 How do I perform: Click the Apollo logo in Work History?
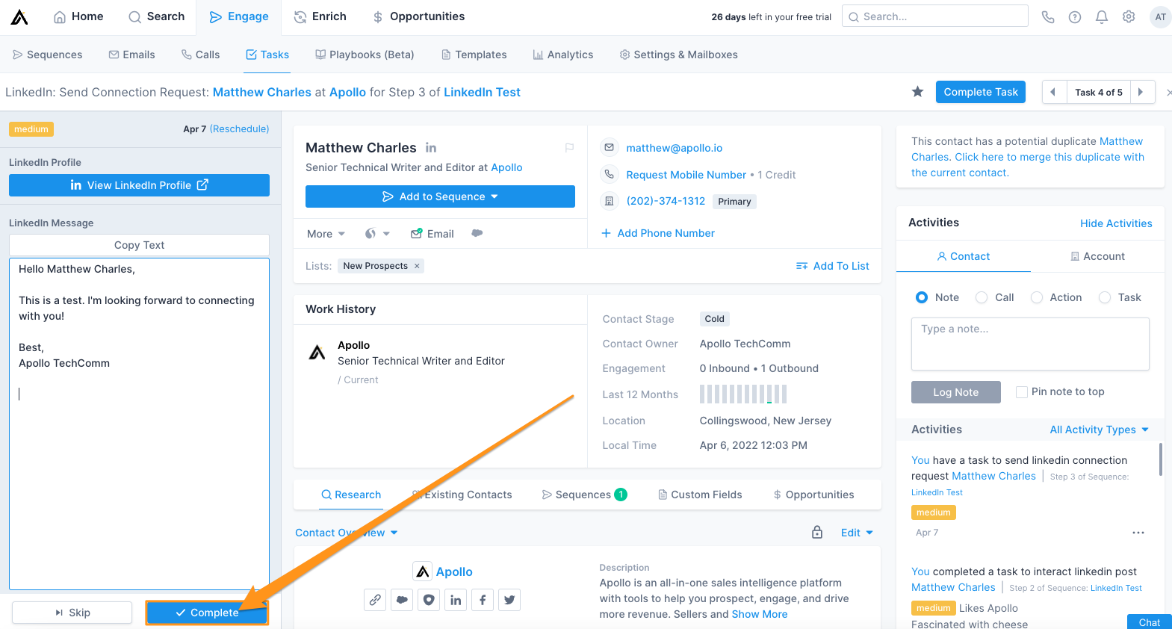317,352
